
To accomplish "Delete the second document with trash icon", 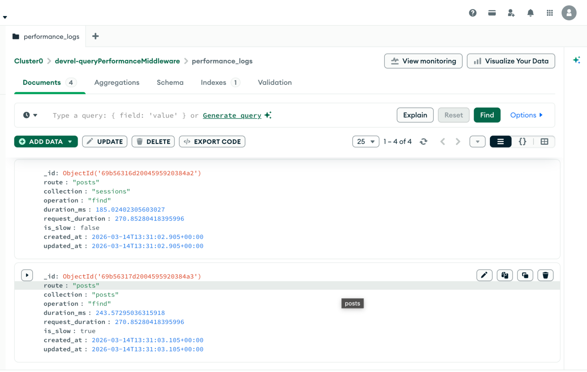I will (x=545, y=275).
